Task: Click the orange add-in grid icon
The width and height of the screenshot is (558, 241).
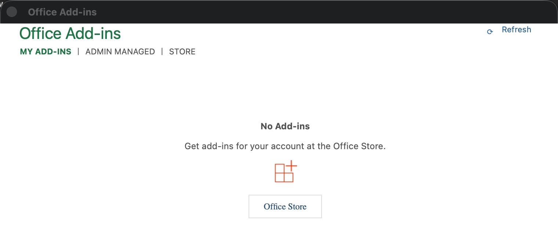Action: tap(285, 172)
